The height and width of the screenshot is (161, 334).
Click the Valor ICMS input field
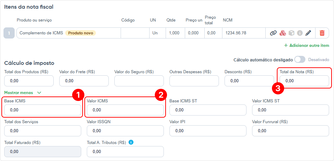coord(125,110)
